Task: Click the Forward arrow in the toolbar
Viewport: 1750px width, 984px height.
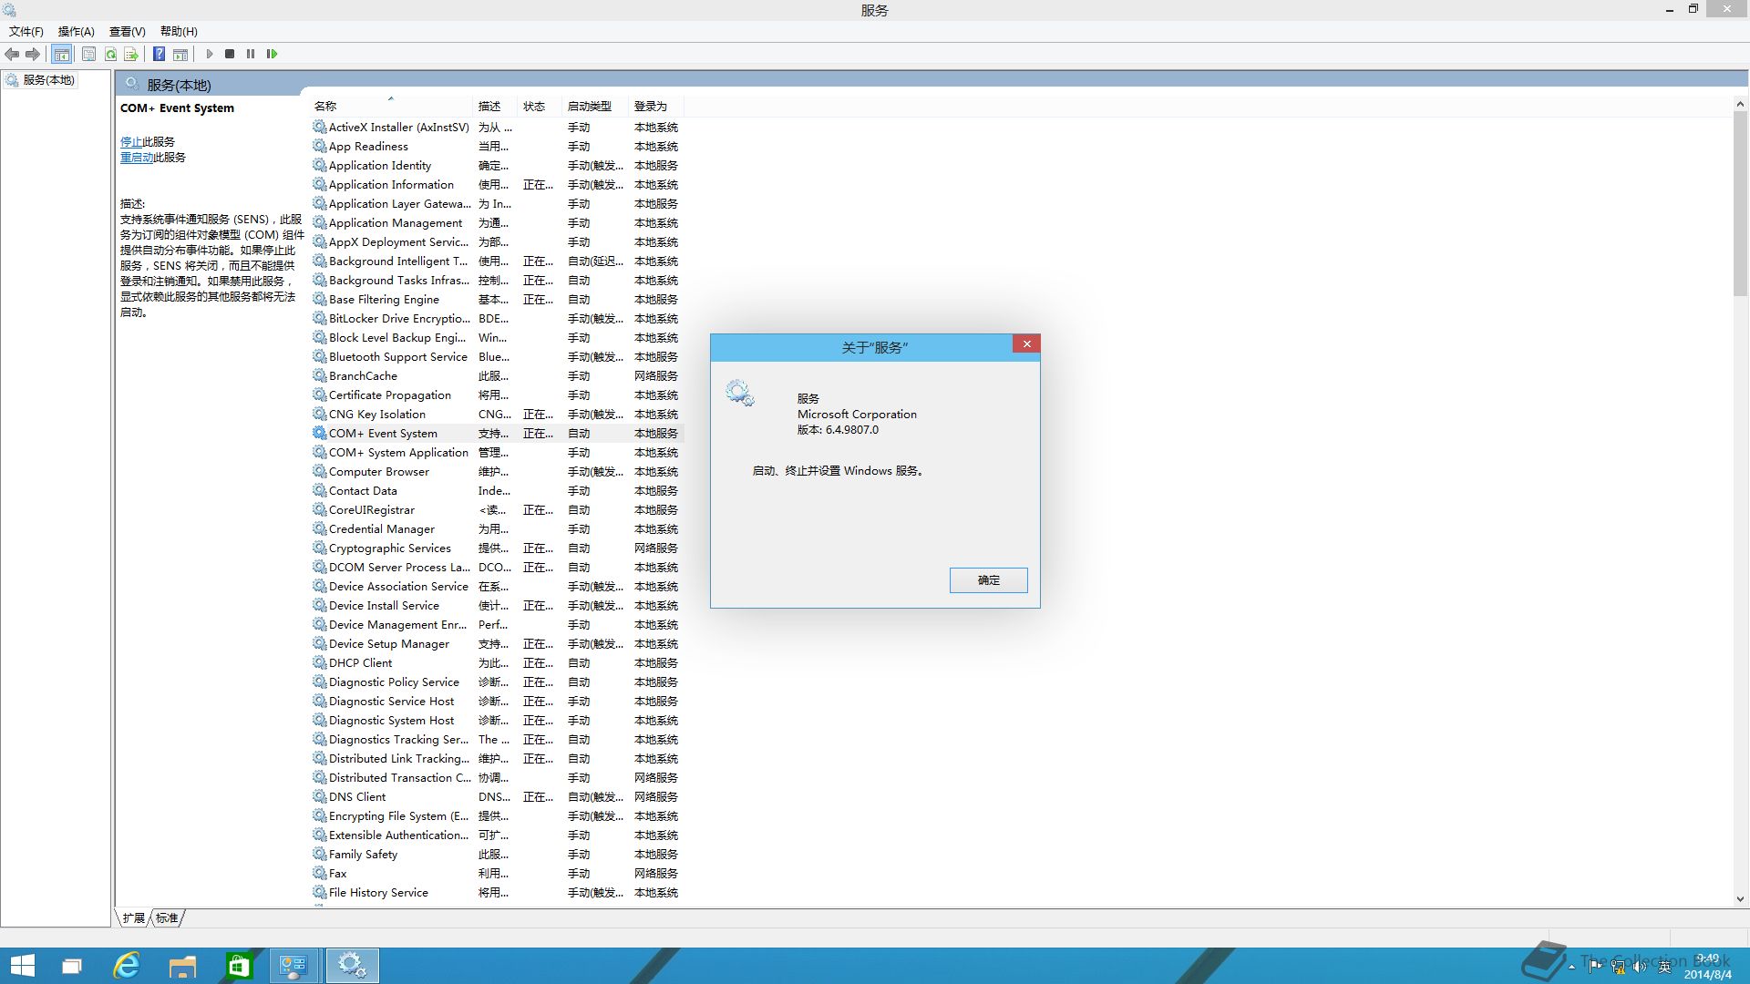Action: tap(33, 54)
